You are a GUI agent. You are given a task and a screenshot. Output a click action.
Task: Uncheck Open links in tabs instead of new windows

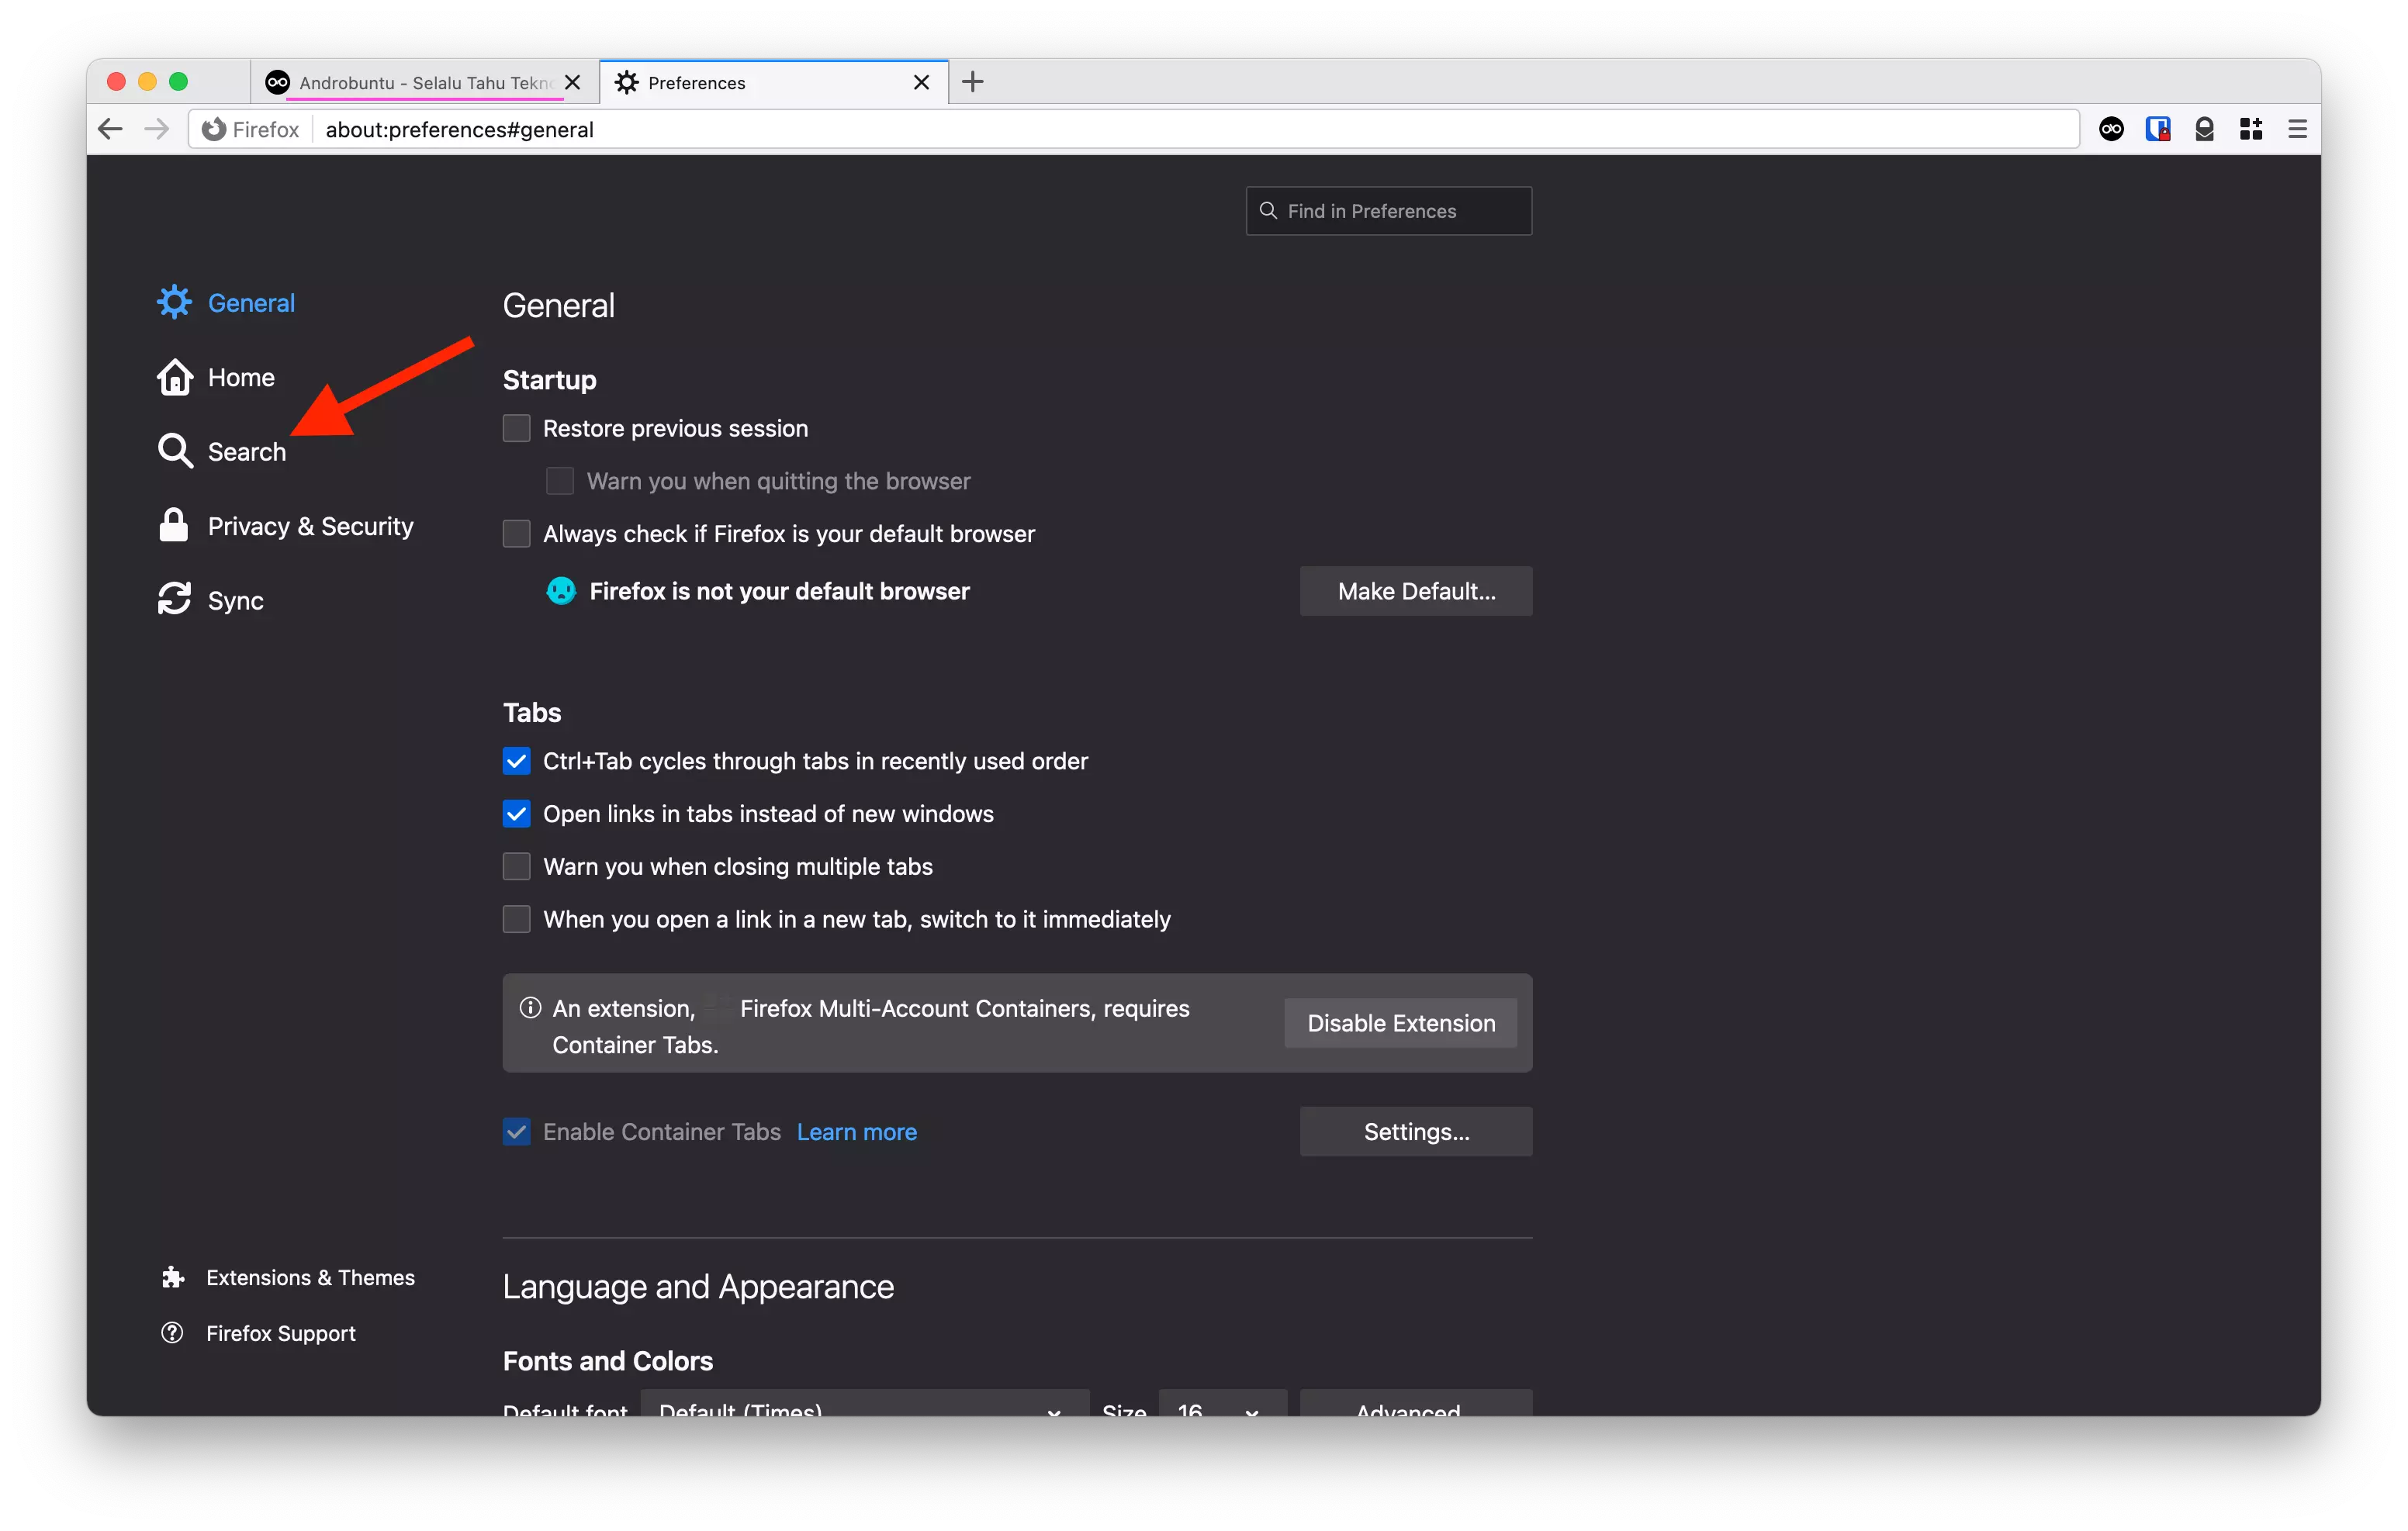click(516, 814)
